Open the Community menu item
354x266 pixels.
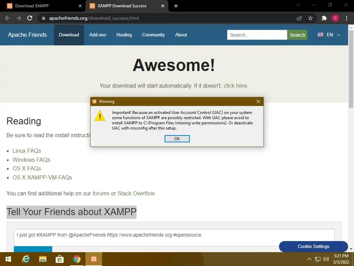(153, 35)
